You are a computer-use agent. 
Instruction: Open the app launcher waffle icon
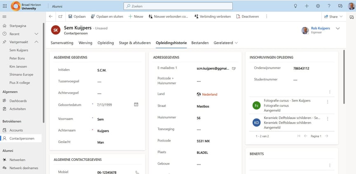[5, 6]
